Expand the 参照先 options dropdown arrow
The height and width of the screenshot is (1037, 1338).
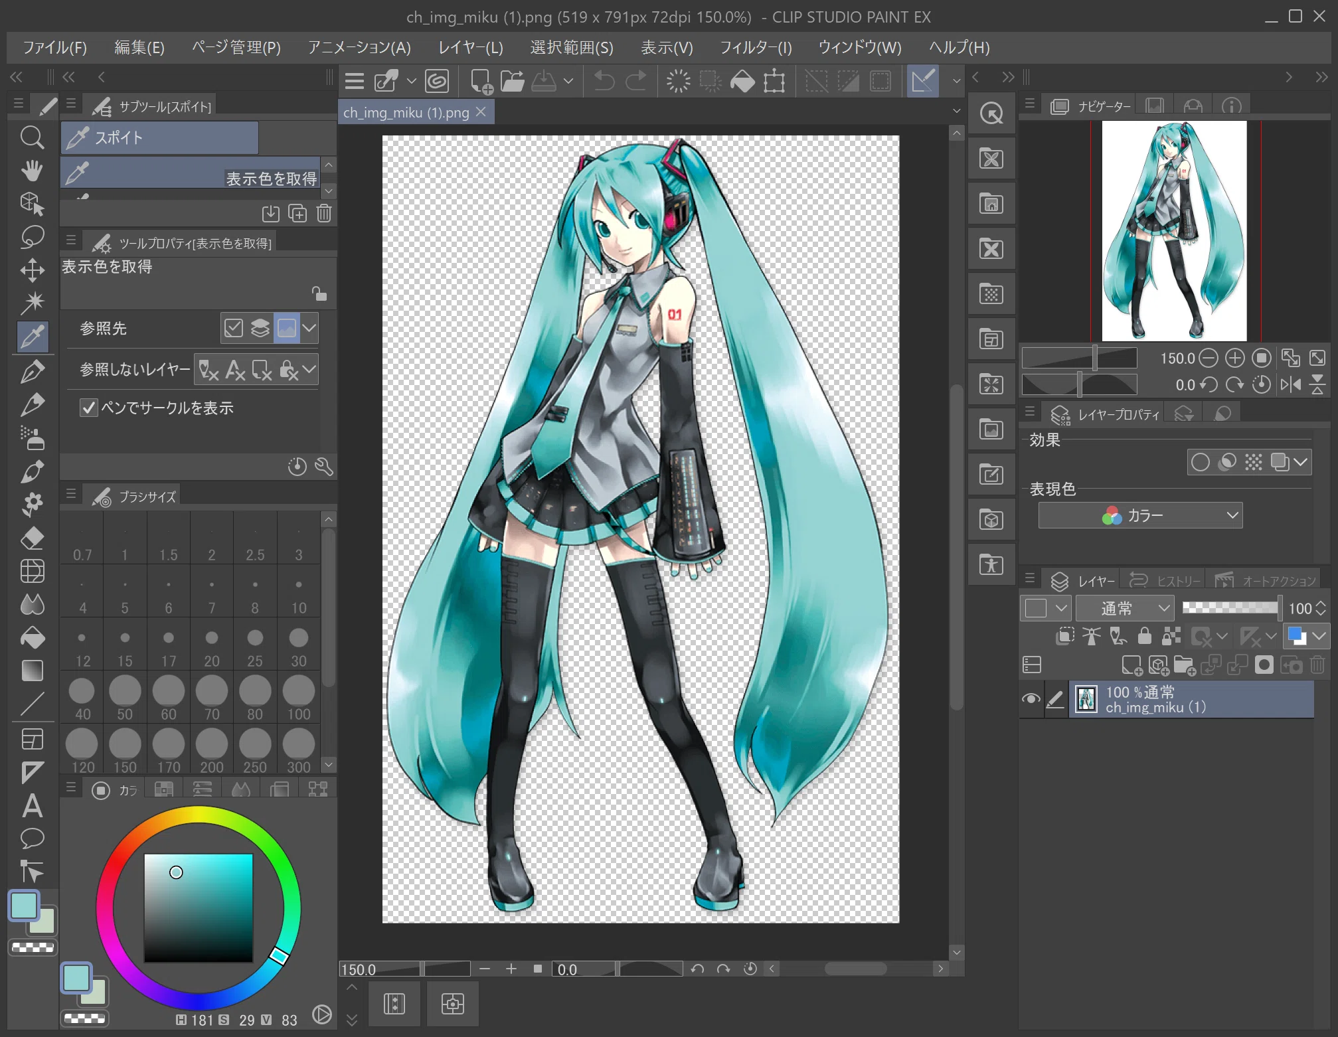point(309,328)
